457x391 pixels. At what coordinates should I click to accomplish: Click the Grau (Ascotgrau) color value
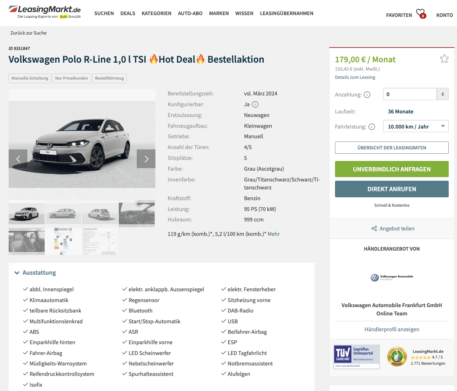click(264, 169)
